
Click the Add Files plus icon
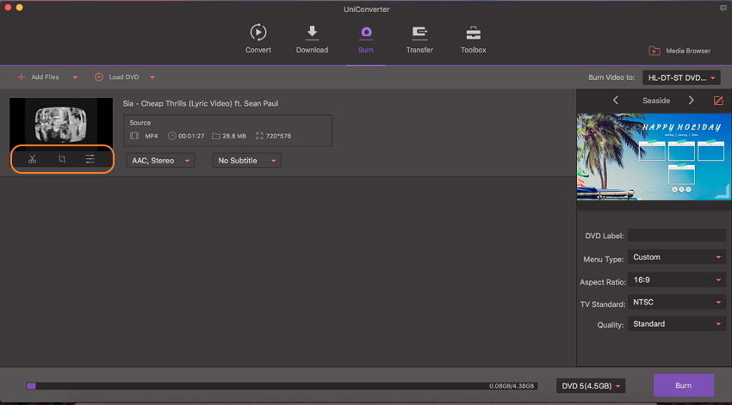(x=21, y=77)
